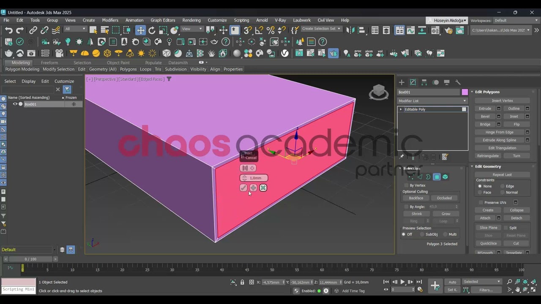Open the Graph Editors menu

(x=163, y=20)
